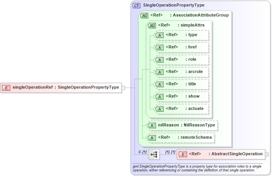The width and height of the screenshot is (272, 176).
Task: Click the A icon of href attribute
Action: (159, 48)
